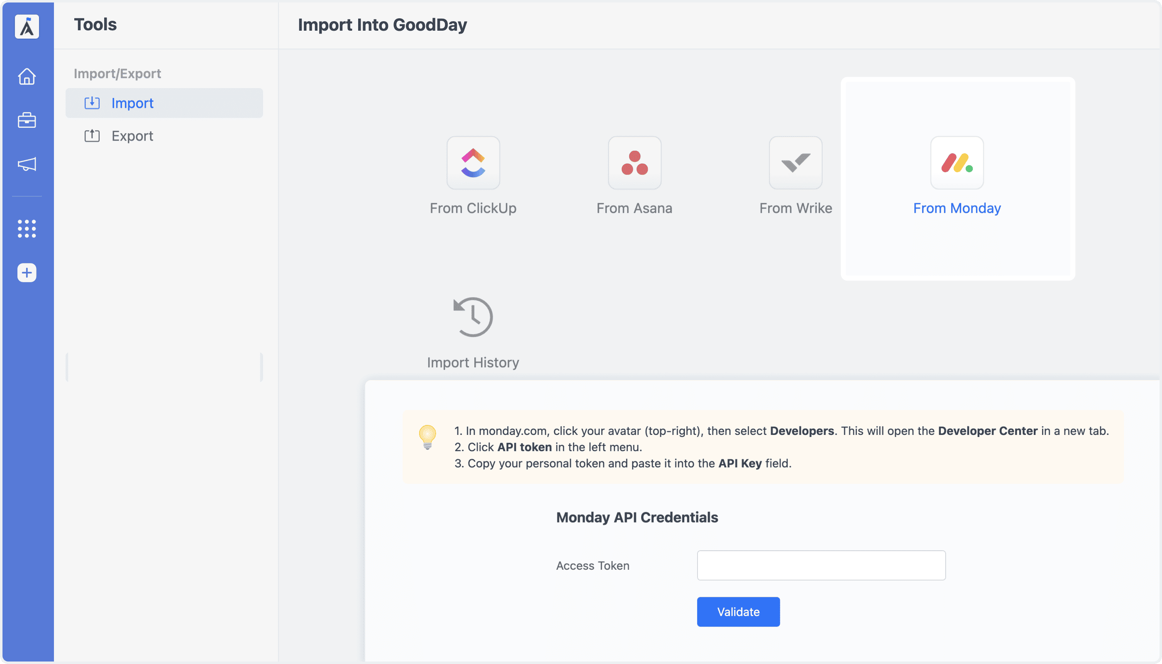
Task: Click the lightbulb tip icon
Action: pos(427,437)
